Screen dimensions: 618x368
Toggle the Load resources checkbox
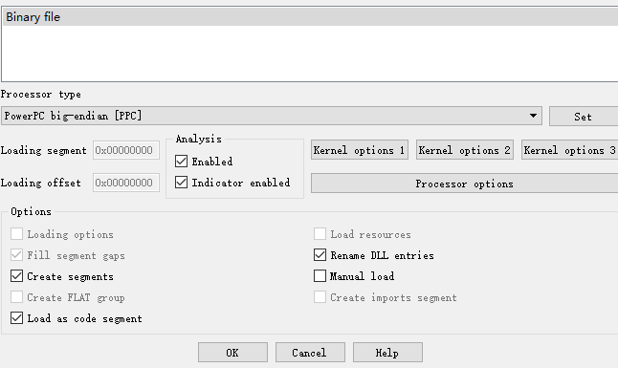tap(320, 234)
